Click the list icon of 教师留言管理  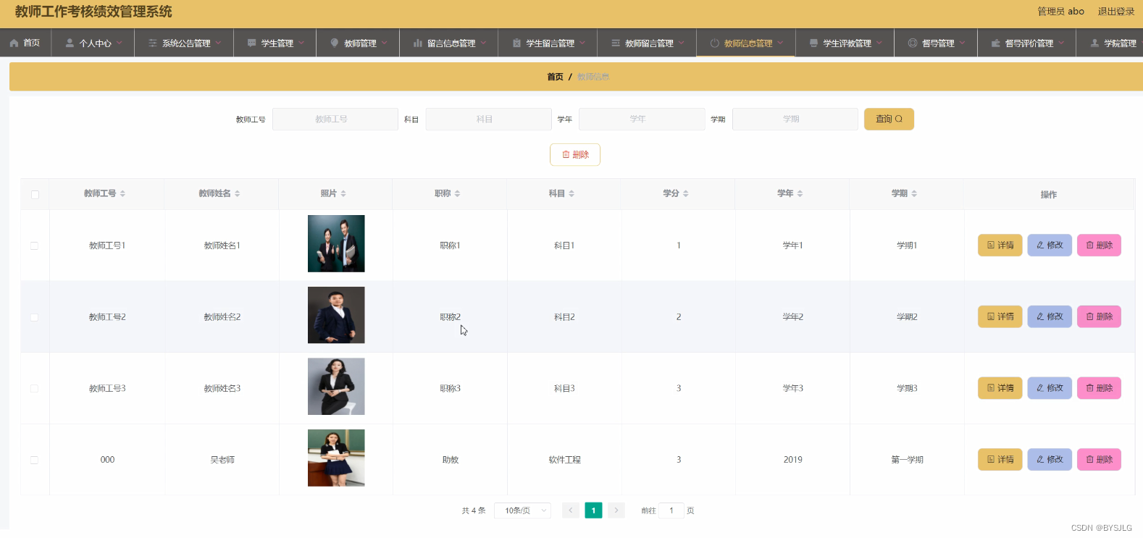tap(616, 43)
